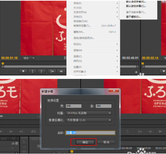Click the 00:00:01:18 timecode
Image resolution: width=166 pixels, height=154 pixels.
pos(9,58)
